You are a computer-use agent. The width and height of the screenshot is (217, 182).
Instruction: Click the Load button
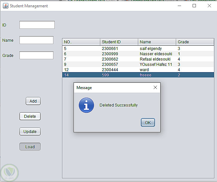[30, 147]
